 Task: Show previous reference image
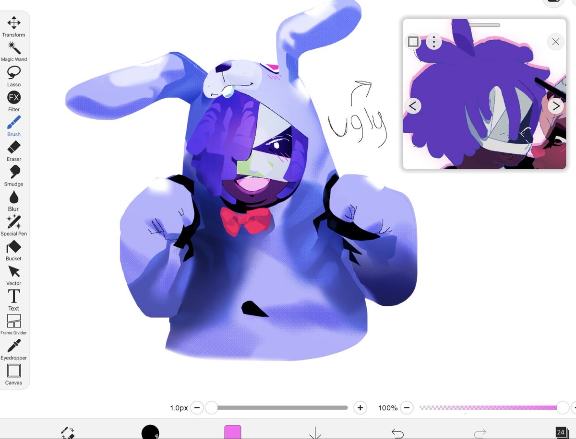tap(413, 105)
